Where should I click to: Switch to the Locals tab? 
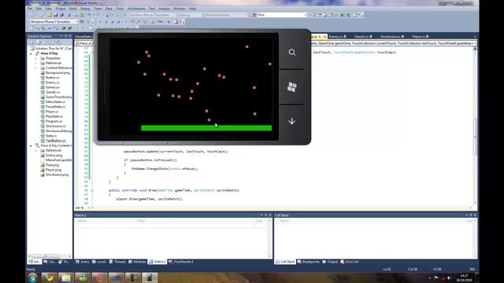(x=99, y=262)
